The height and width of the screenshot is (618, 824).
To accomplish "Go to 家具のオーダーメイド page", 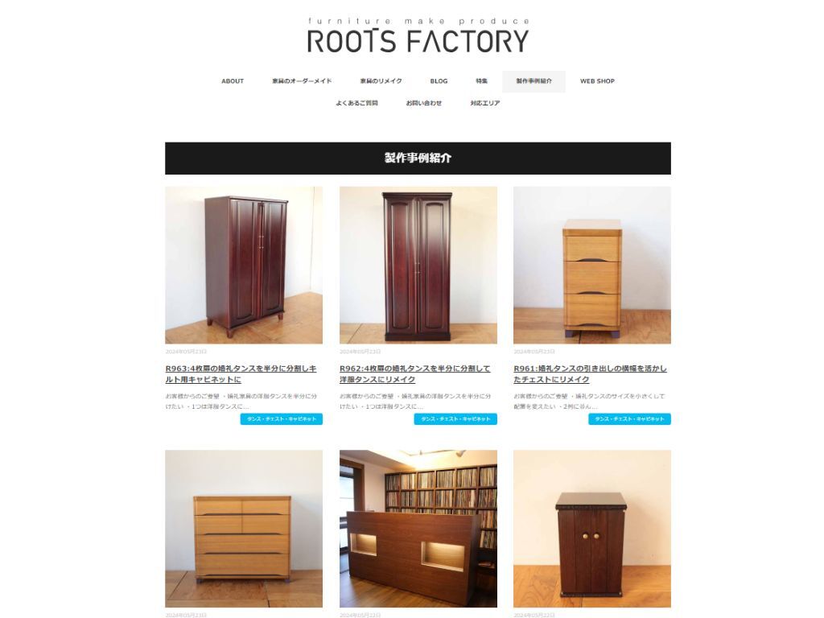I will pos(302,81).
